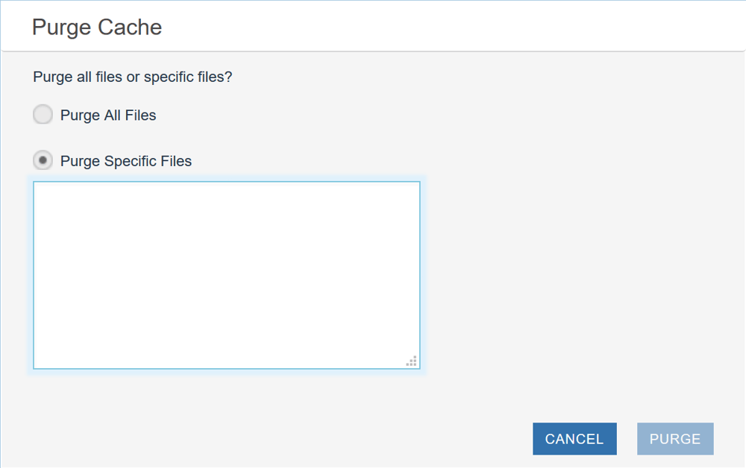Dismiss the dialog with Cancel

click(x=574, y=439)
